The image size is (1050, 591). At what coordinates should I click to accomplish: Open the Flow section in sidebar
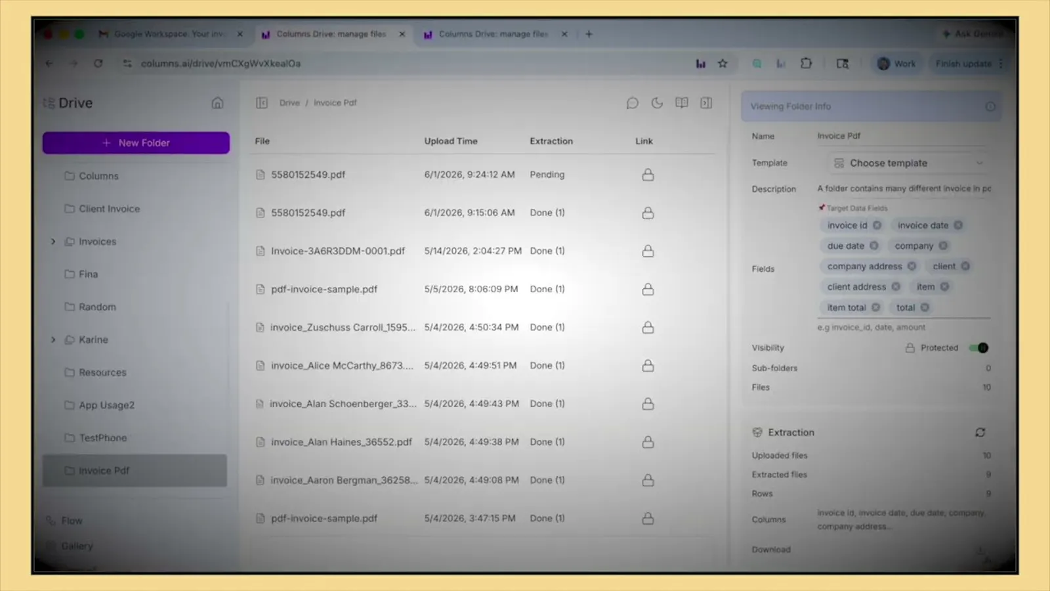[72, 521]
